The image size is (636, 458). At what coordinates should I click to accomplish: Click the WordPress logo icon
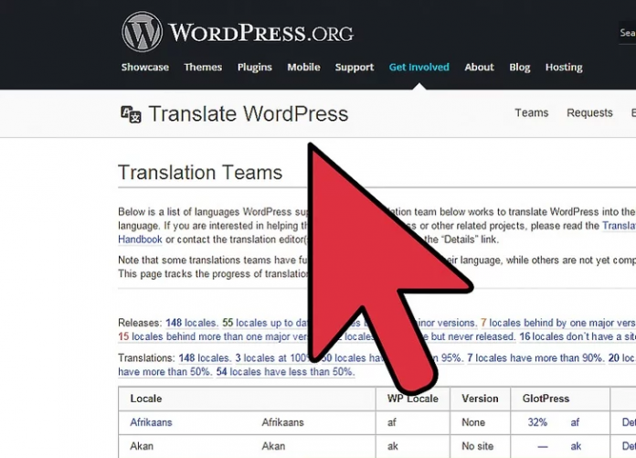pyautogui.click(x=142, y=32)
